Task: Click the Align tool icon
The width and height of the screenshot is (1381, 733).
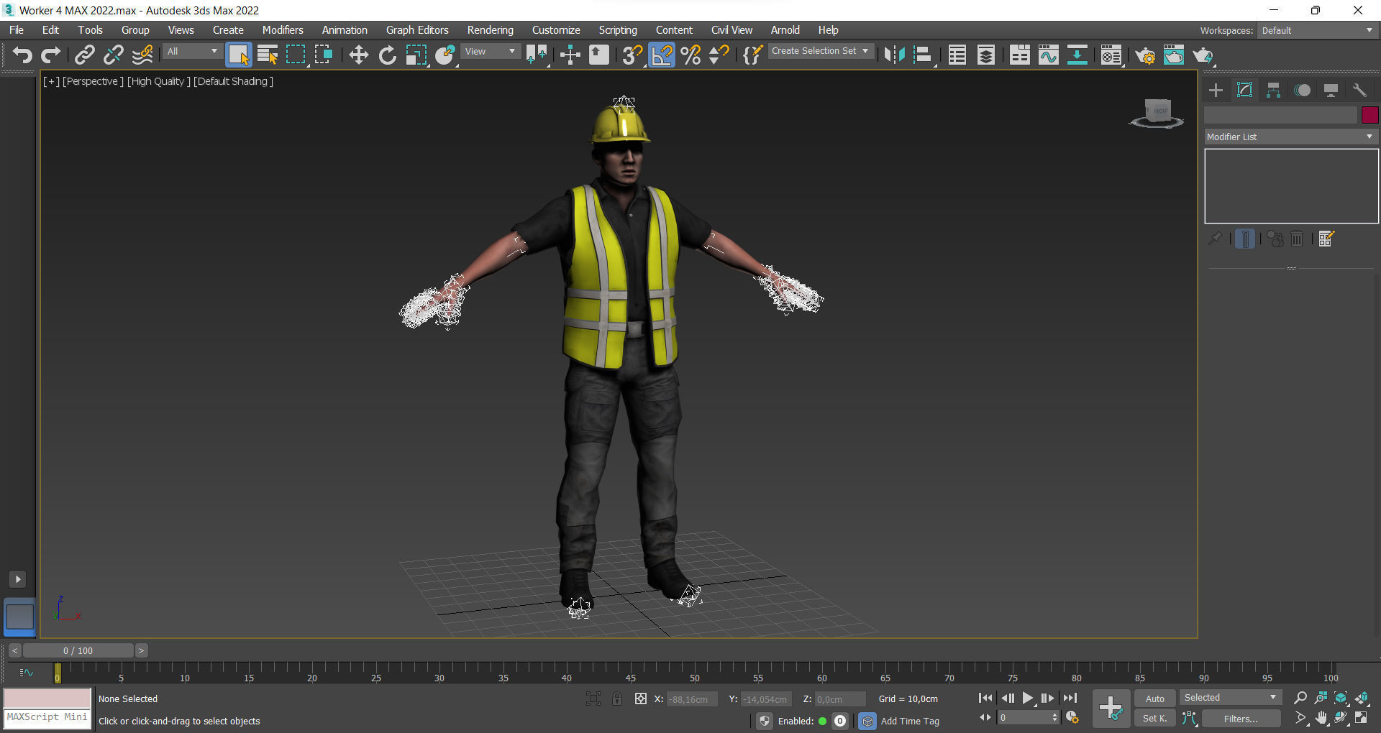Action: point(923,55)
